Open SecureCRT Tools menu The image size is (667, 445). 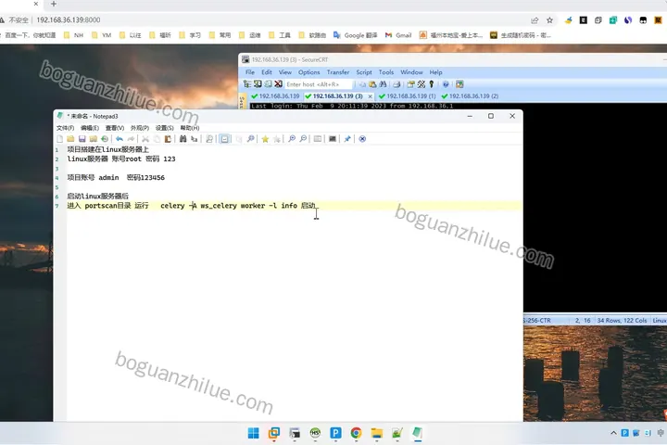pyautogui.click(x=386, y=72)
